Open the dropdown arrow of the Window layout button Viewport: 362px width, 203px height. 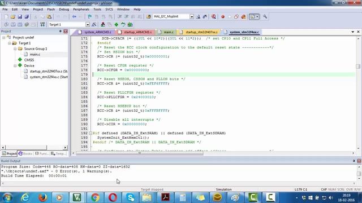(x=257, y=16)
